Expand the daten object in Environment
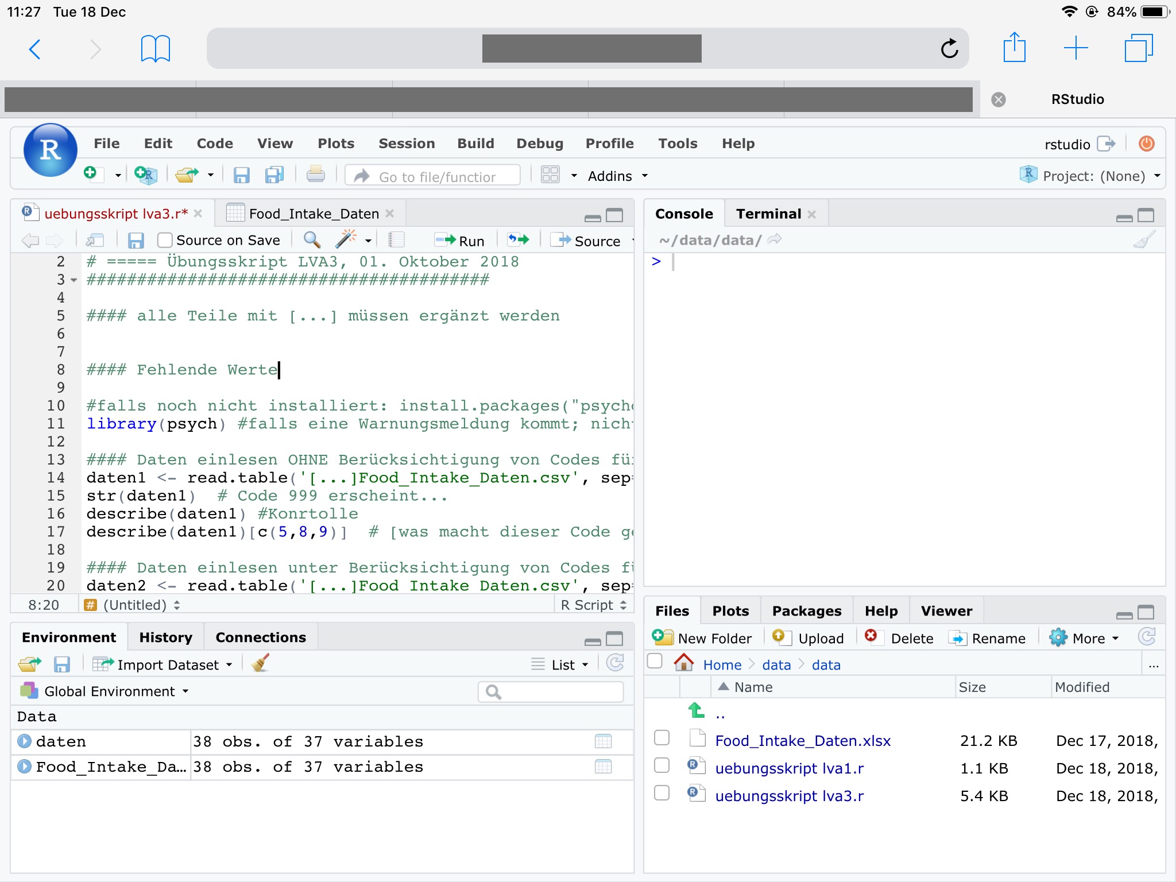Image resolution: width=1176 pixels, height=882 pixels. tap(24, 741)
